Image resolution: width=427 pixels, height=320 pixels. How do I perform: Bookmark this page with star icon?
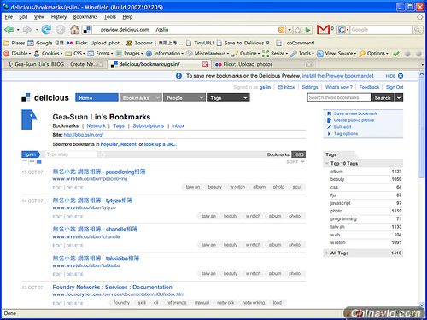tap(298, 30)
